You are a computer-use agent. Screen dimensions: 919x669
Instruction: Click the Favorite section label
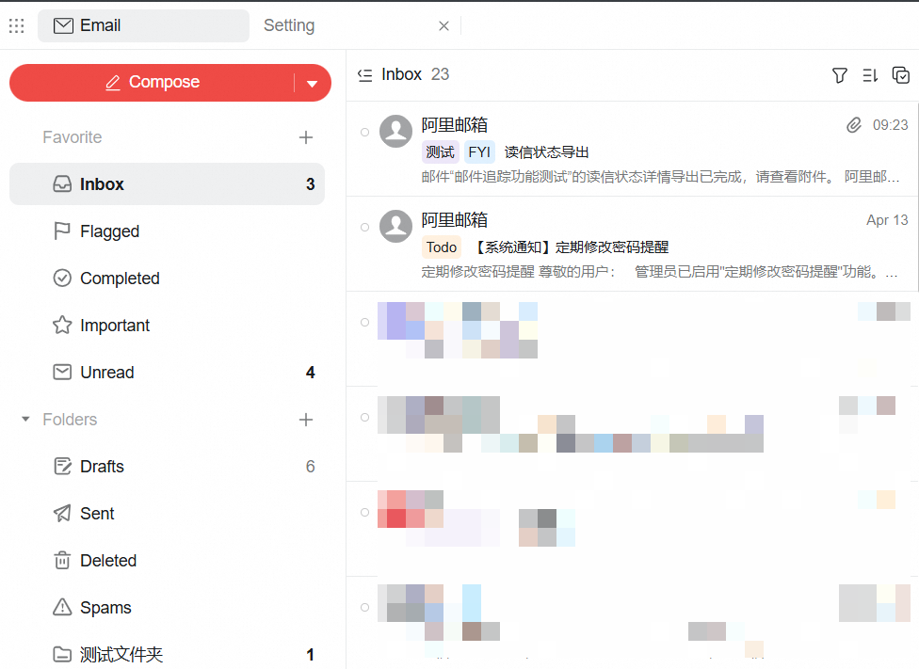tap(73, 137)
